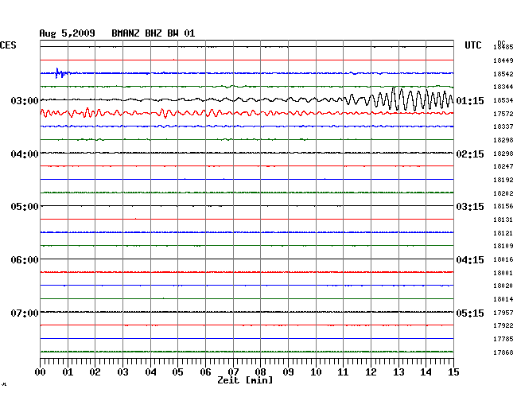Select the 04:00 local time label

(x=25, y=154)
